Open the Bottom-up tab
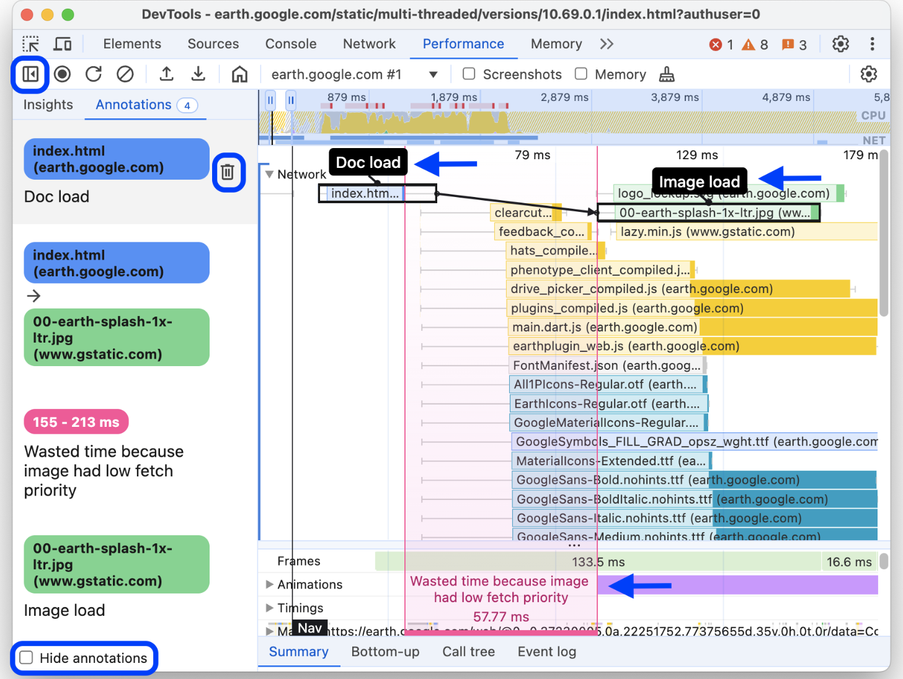 [385, 652]
